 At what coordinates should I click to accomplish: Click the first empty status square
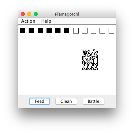(76, 31)
